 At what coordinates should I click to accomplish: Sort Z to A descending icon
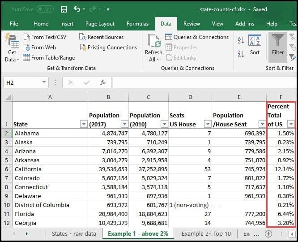[x=241, y=54]
